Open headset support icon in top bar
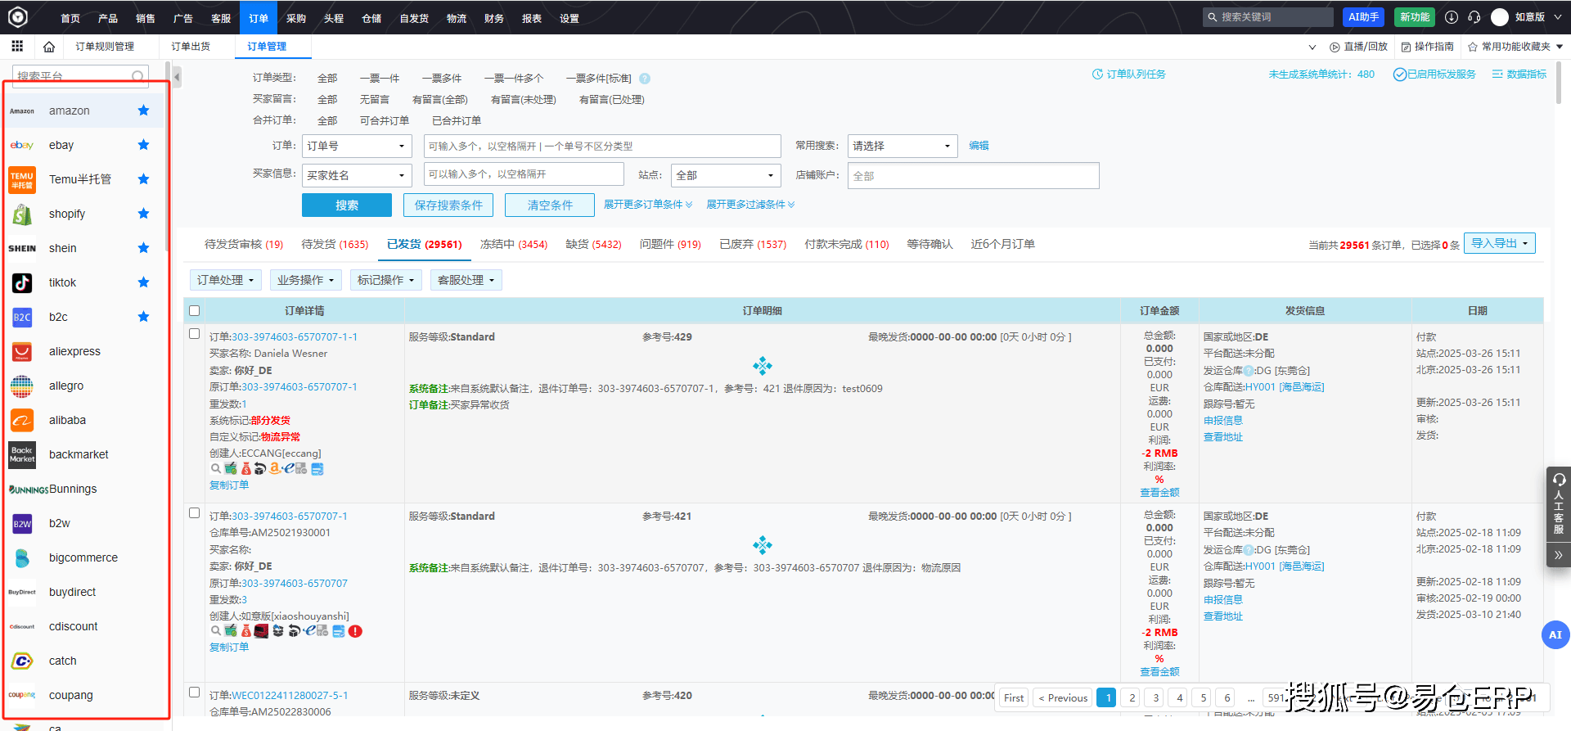Viewport: 1571px width, 731px height. [1474, 16]
